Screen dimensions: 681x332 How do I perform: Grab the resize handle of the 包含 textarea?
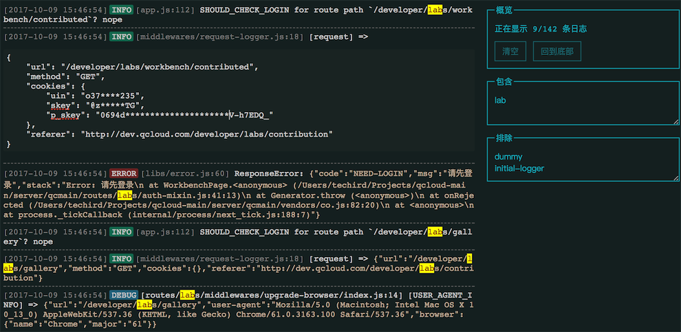pyautogui.click(x=675, y=122)
